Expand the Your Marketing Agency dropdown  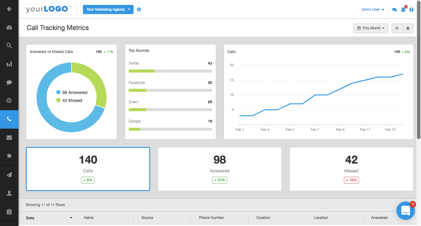pyautogui.click(x=108, y=9)
